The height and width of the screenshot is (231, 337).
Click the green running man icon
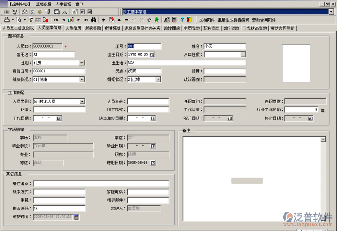[x=157, y=20]
